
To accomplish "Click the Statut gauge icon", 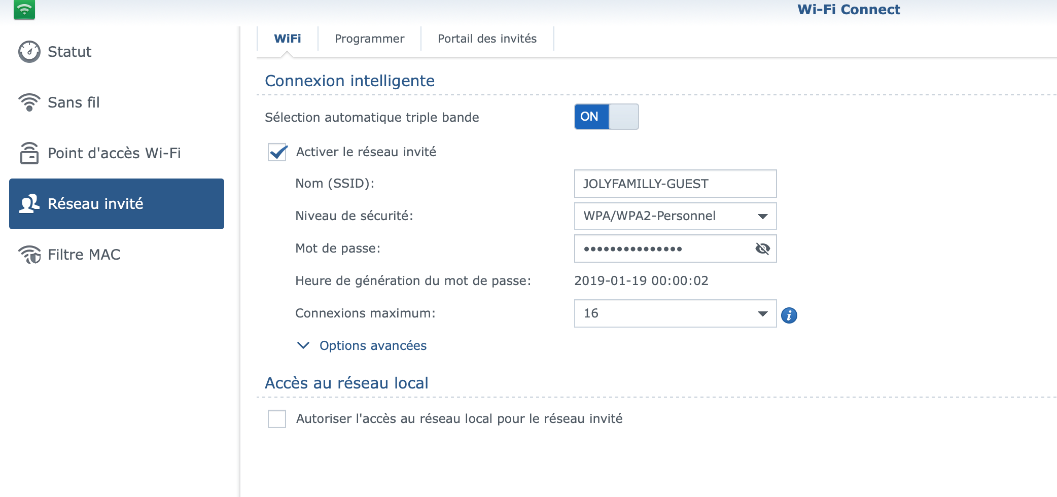I will click(29, 52).
